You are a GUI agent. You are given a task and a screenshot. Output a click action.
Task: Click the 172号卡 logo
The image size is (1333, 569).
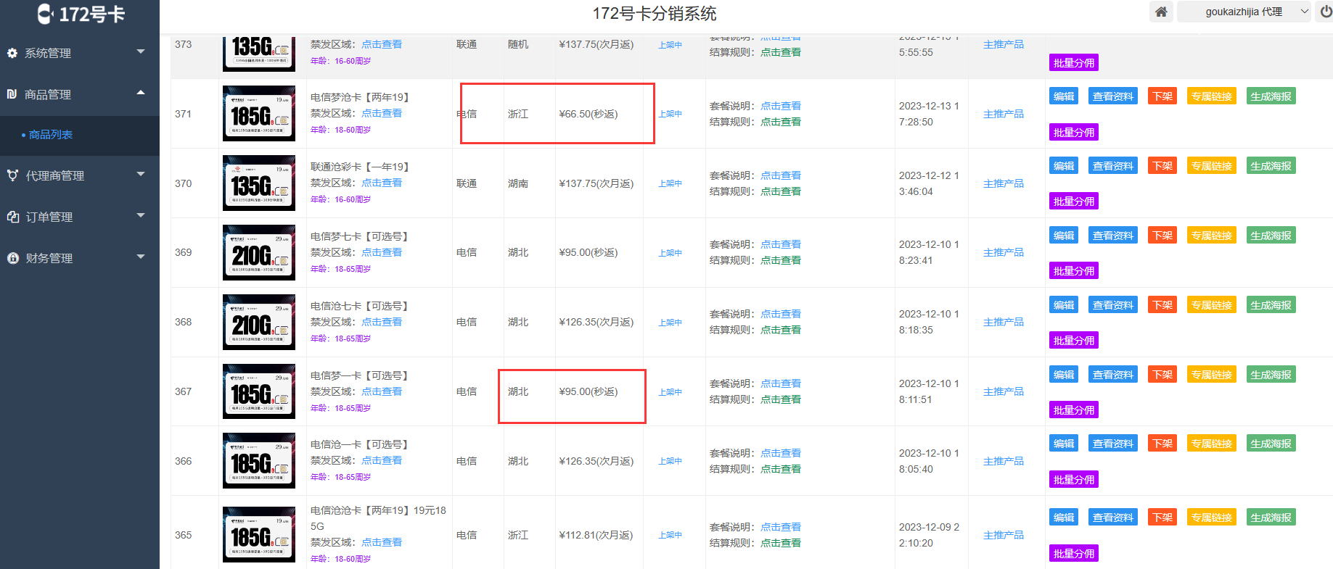click(x=81, y=14)
